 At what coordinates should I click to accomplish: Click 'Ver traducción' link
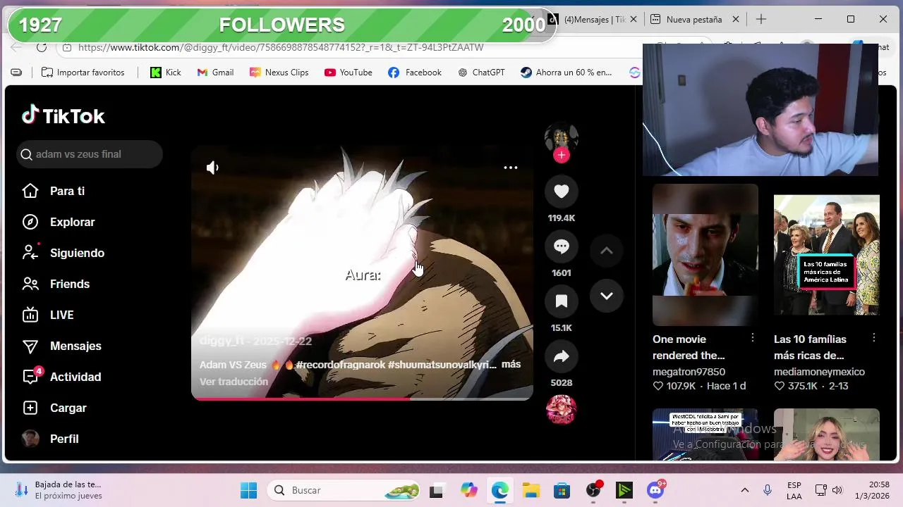(234, 382)
